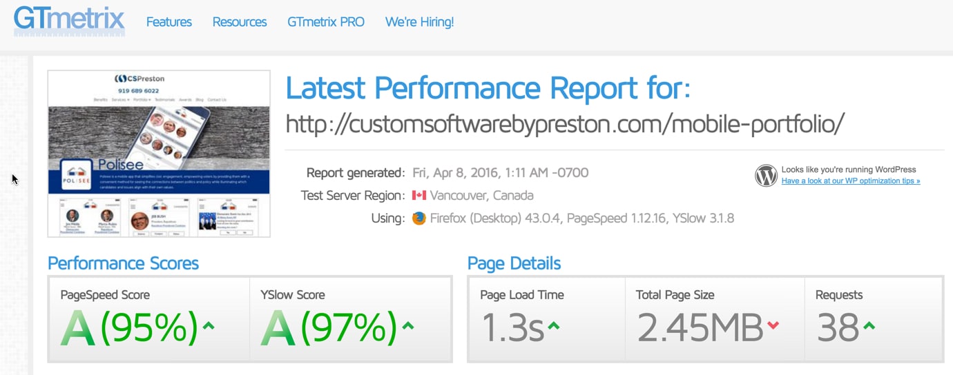The image size is (953, 375).
Task: Open the Resources menu item
Action: point(240,22)
